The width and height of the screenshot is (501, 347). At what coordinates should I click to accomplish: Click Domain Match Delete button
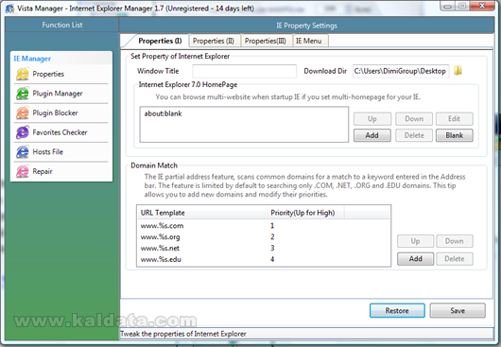click(x=455, y=259)
